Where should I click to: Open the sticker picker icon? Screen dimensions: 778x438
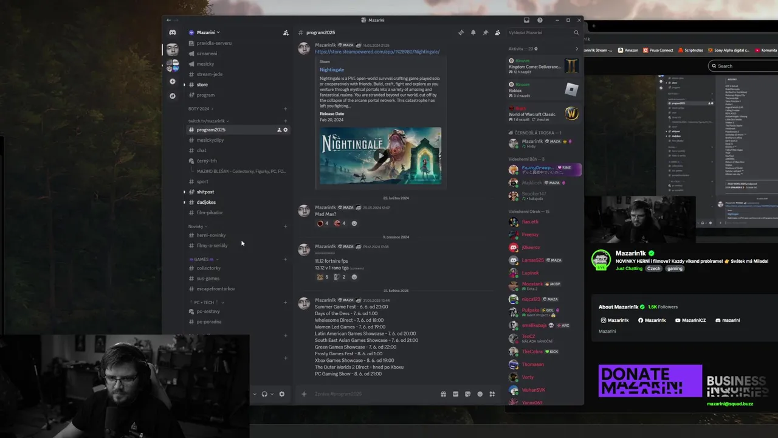[467, 394]
